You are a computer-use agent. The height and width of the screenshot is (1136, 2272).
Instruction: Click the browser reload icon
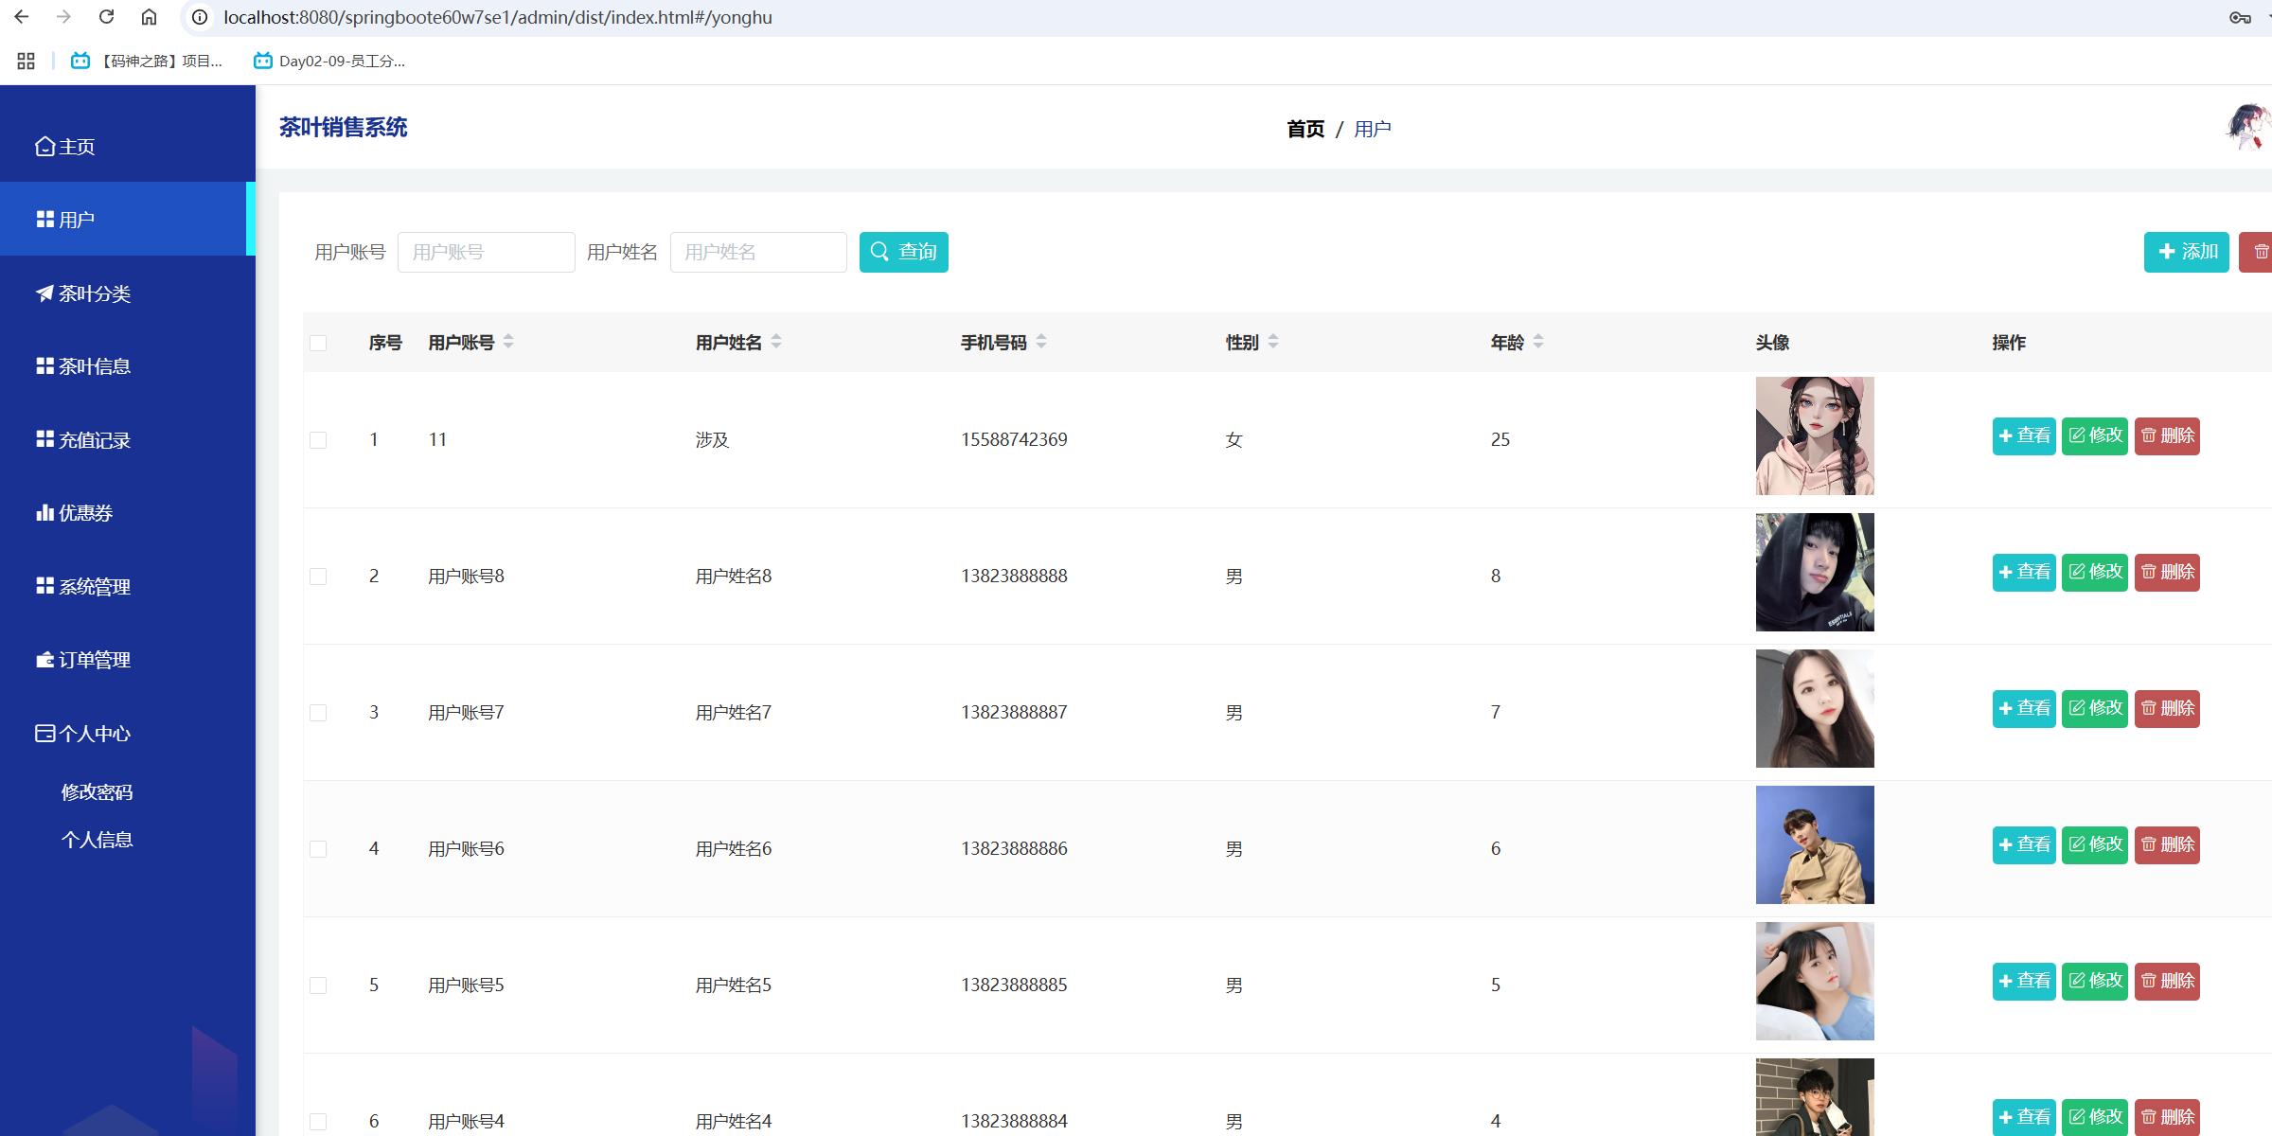tap(107, 17)
